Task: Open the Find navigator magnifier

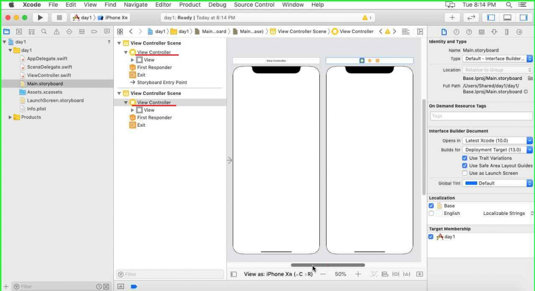Action: coord(44,31)
